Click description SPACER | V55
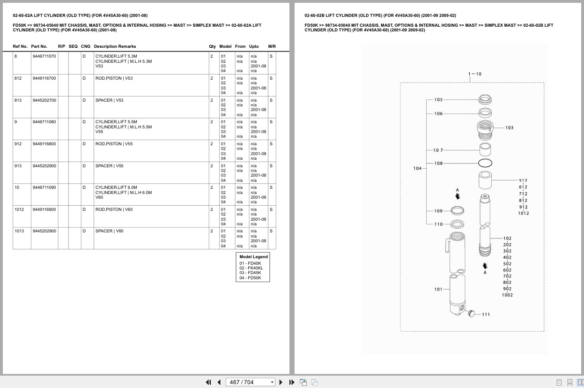This screenshot has width=584, height=388. pos(109,166)
